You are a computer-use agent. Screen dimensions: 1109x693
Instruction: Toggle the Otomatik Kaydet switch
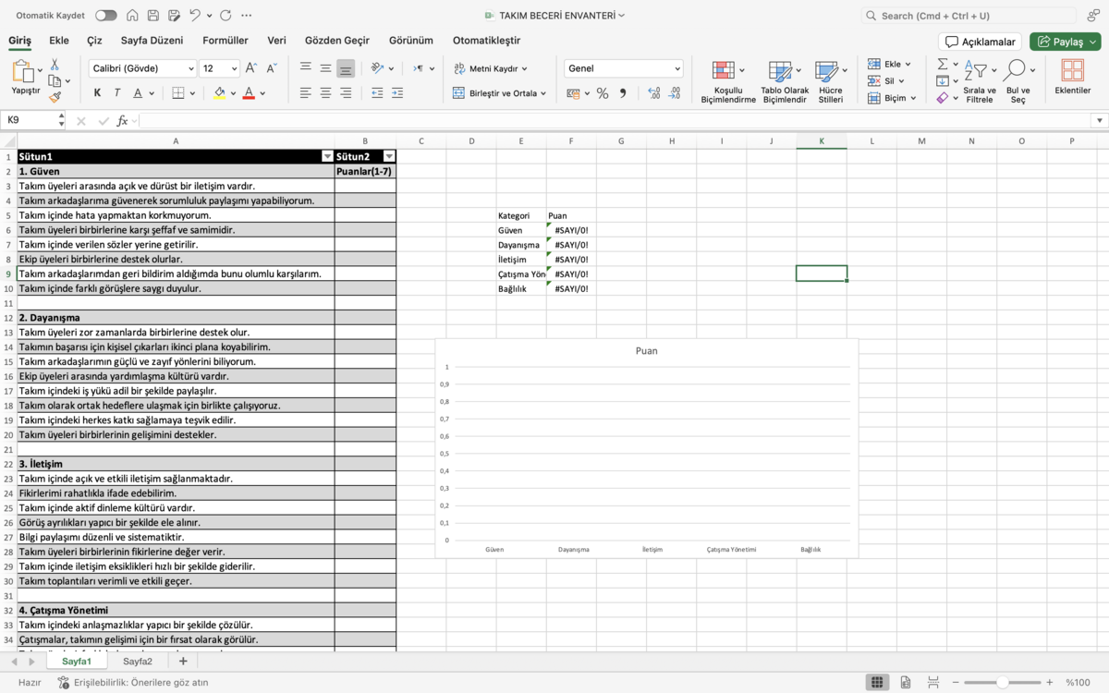click(106, 16)
